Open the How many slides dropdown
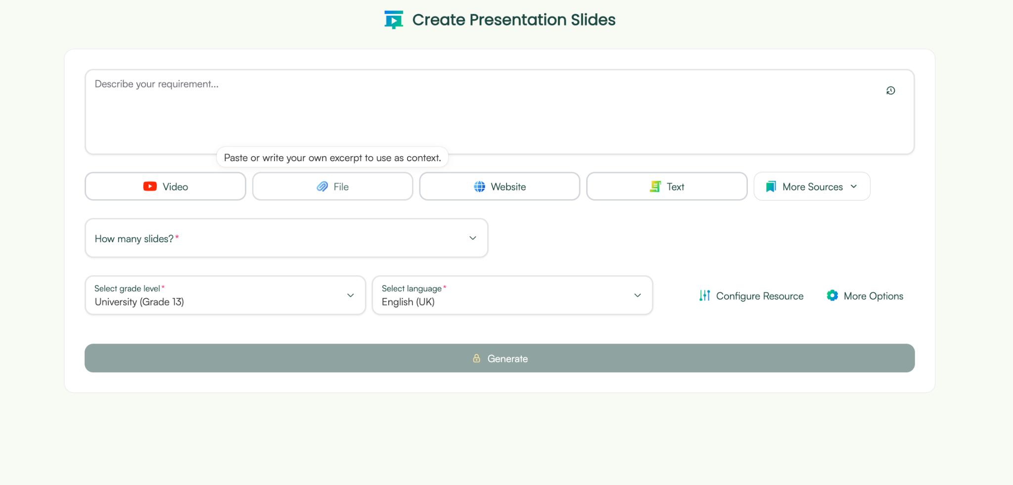The width and height of the screenshot is (1013, 485). click(x=286, y=238)
